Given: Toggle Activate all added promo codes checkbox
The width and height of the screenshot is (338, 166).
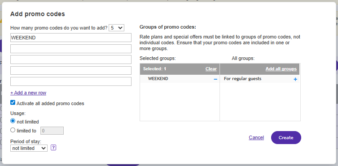Looking at the screenshot, I should coord(13,102).
